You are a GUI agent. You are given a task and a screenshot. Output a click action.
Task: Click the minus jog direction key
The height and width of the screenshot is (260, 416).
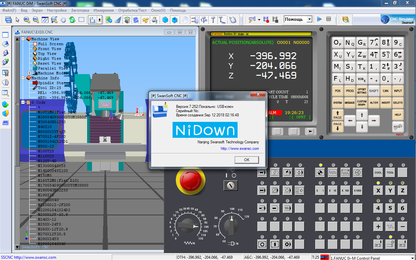pos(402,226)
